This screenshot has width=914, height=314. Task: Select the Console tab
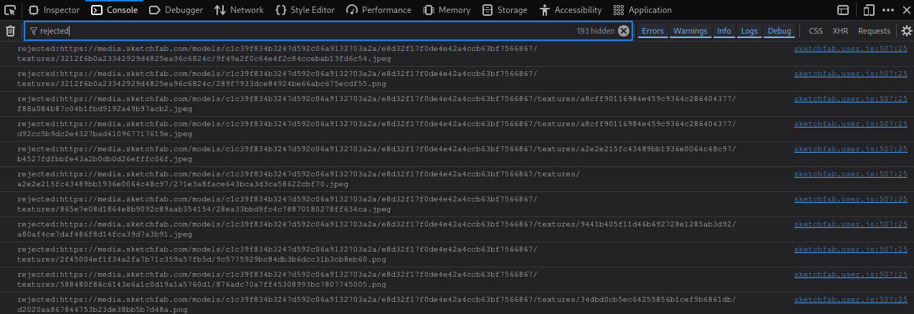point(115,10)
